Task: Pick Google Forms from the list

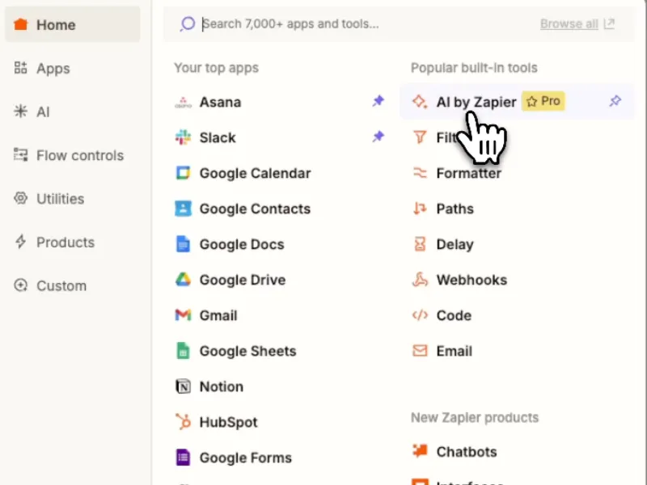Action: tap(246, 458)
